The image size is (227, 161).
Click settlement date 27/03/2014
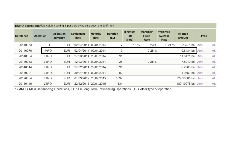(82, 56)
